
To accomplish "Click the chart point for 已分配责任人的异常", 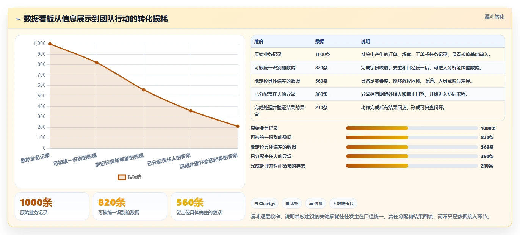I will click(191, 111).
